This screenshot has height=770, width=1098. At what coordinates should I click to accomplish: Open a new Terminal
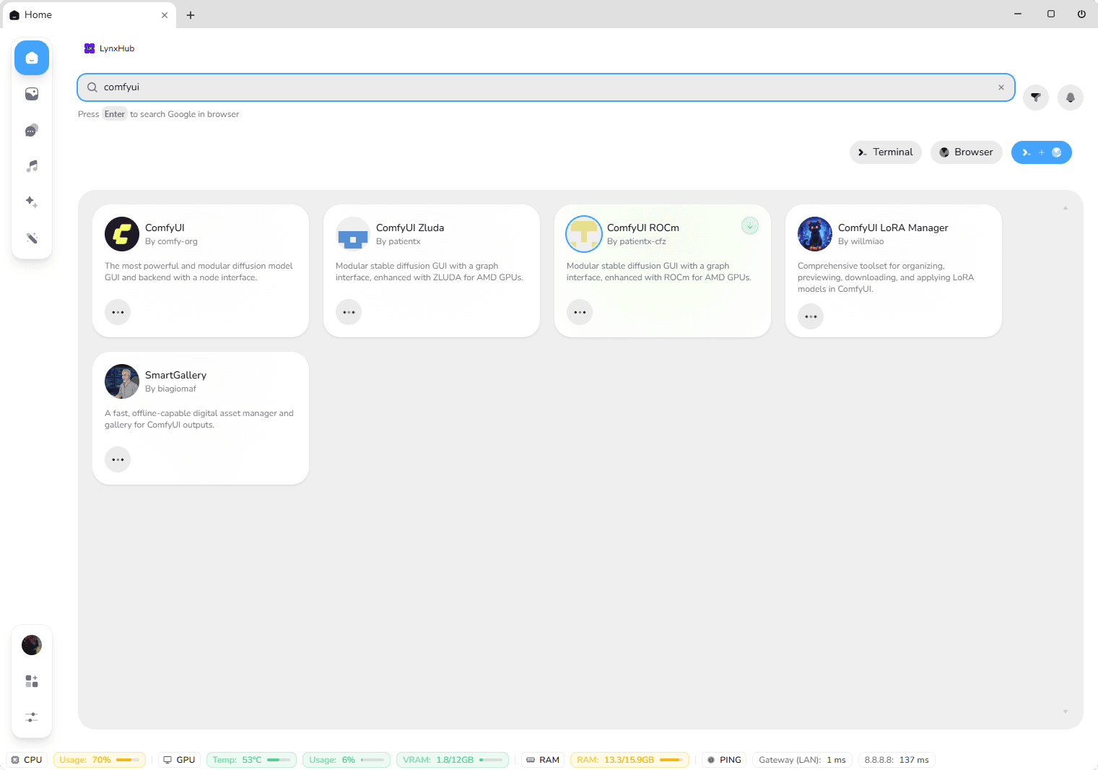pos(886,152)
